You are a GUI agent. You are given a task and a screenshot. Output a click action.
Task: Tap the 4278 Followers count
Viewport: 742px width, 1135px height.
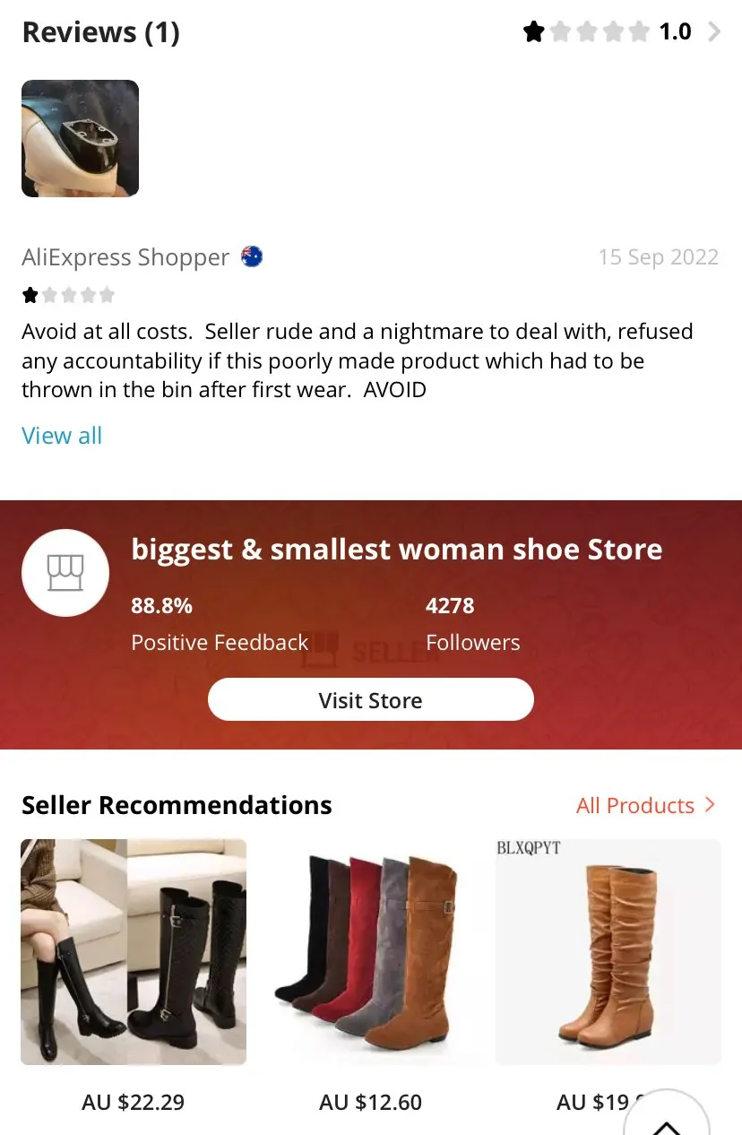473,624
